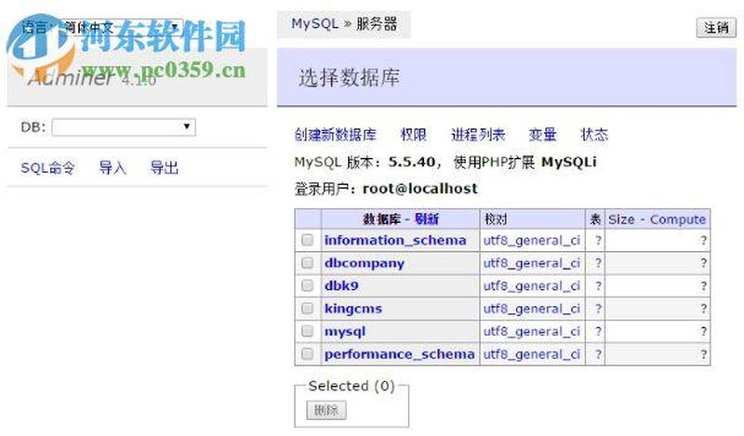Click utf8_general_ci collation for kingcms
The image size is (744, 436).
click(532, 309)
